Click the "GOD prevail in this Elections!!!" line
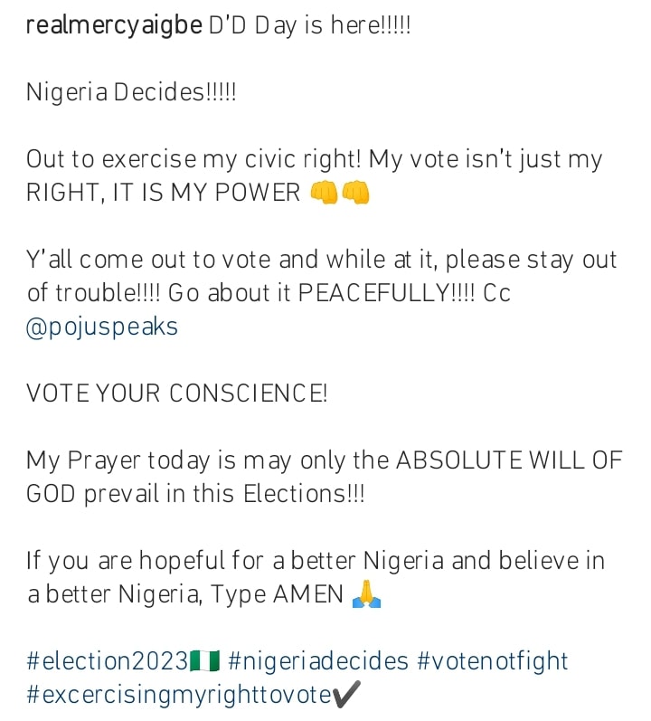Image resolution: width=651 pixels, height=721 pixels. pyautogui.click(x=195, y=494)
